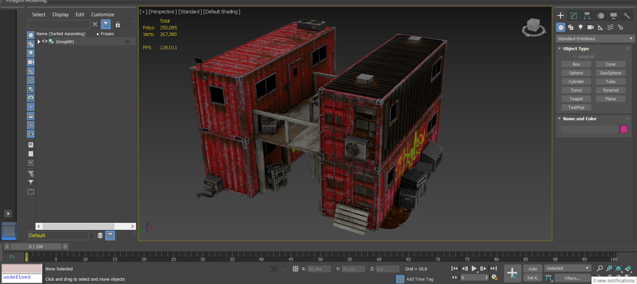Screen dimensions: 637x284
Task: Toggle Display Shapes filter in Scene Explorer
Action: tap(31, 44)
